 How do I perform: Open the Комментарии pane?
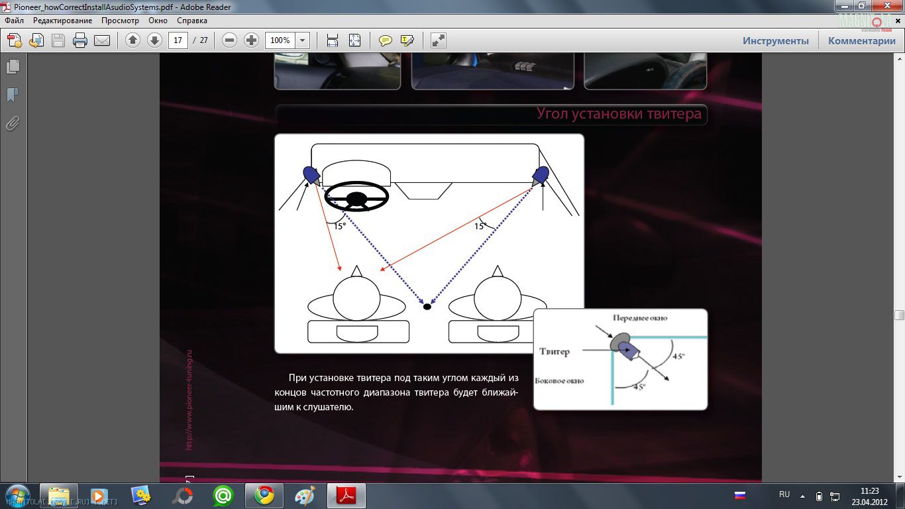coord(862,40)
